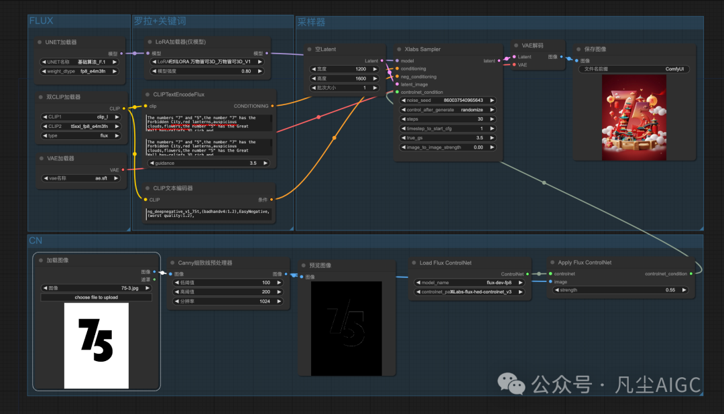Collapse the Xlabs Sampler node title dot

coord(399,50)
